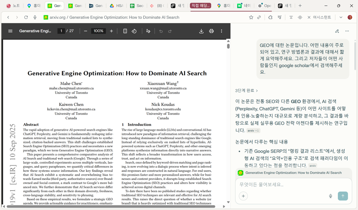
Task: Switch to the Ope tab
Action: (x=265, y=6)
